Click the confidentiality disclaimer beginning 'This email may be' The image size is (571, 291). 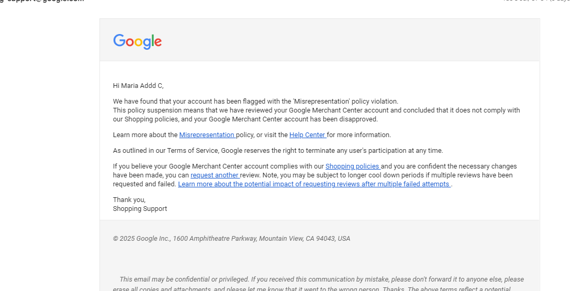[x=321, y=279]
